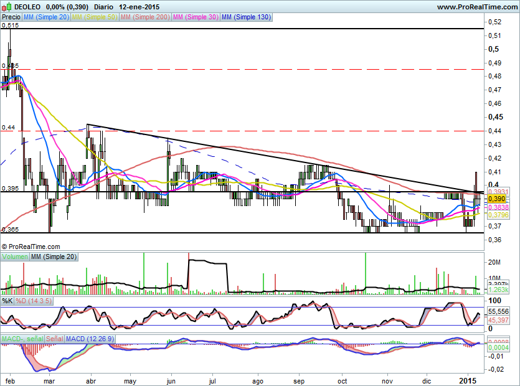
Task: Open the www.ProRealTime.com link
Action: point(476,7)
